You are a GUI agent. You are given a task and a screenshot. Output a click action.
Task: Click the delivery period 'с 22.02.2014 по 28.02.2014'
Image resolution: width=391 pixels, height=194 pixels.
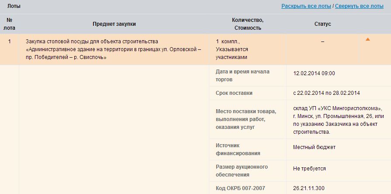[326, 93]
